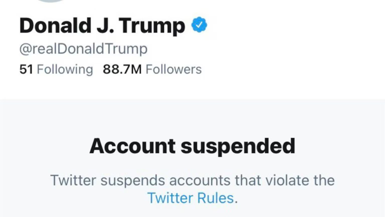
Task: Click the word Rules in blue link
Action: click(x=216, y=198)
